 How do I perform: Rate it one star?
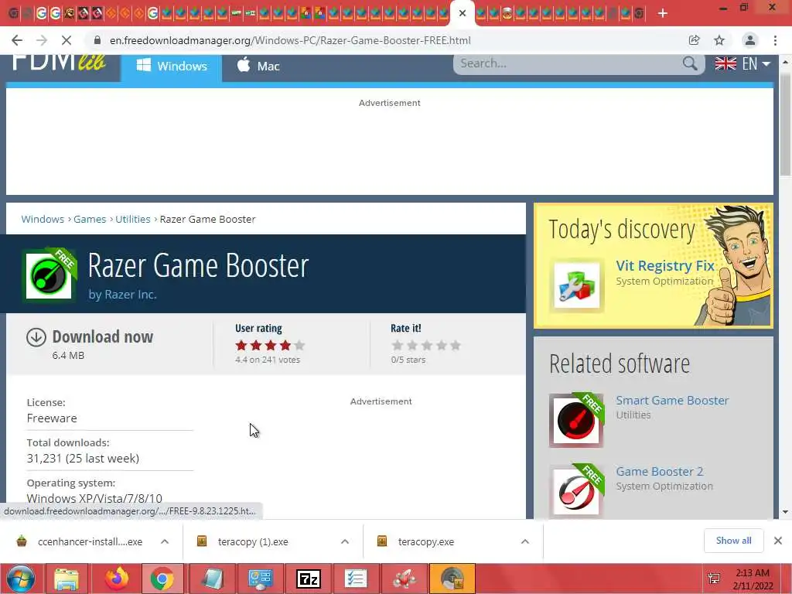(398, 346)
